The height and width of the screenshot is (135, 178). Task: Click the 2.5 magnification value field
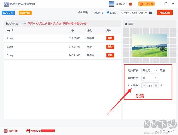tap(150, 85)
